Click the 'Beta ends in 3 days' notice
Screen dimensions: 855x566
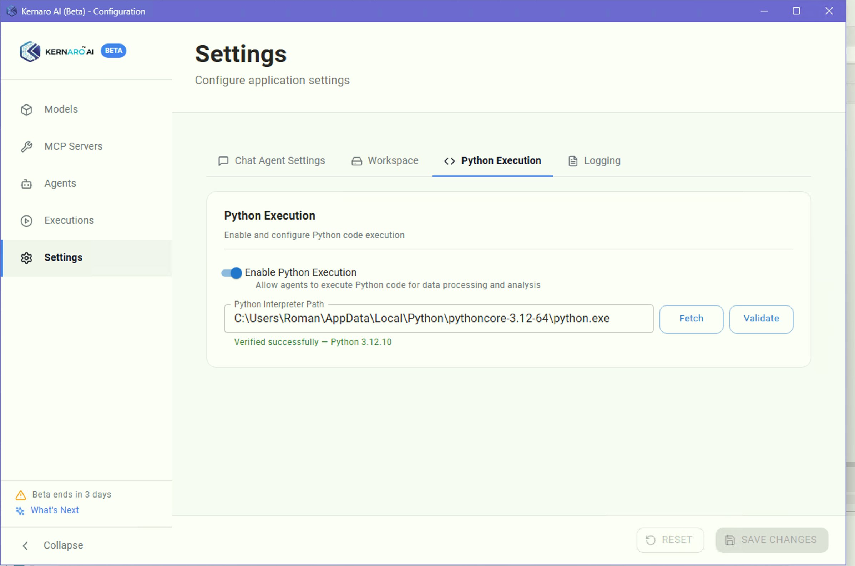click(x=72, y=494)
